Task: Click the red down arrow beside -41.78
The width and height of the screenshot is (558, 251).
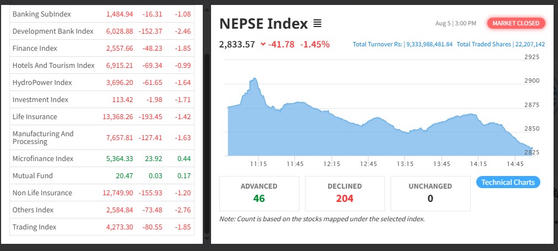Action: pos(262,44)
